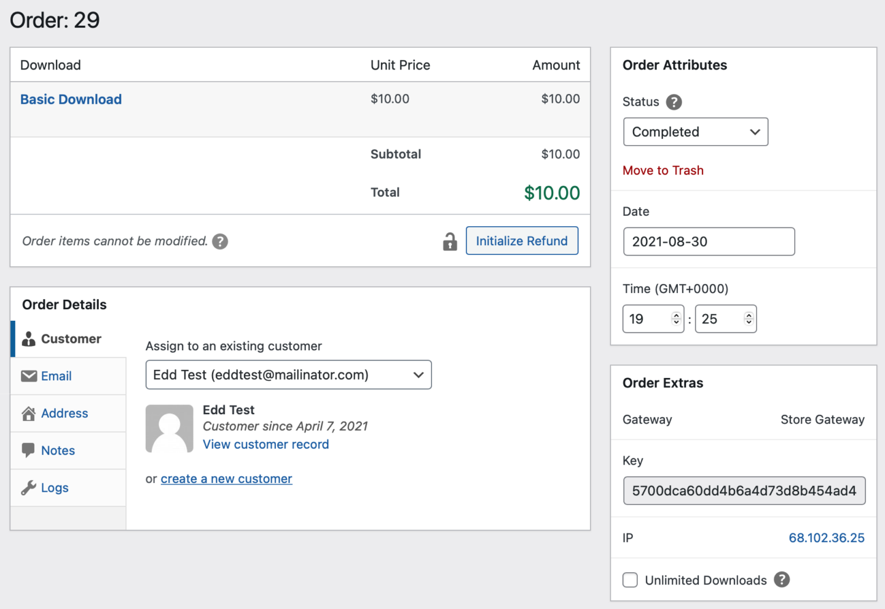Viewport: 885px width, 609px height.
Task: Click the home icon on the Address tab
Action: tap(29, 413)
